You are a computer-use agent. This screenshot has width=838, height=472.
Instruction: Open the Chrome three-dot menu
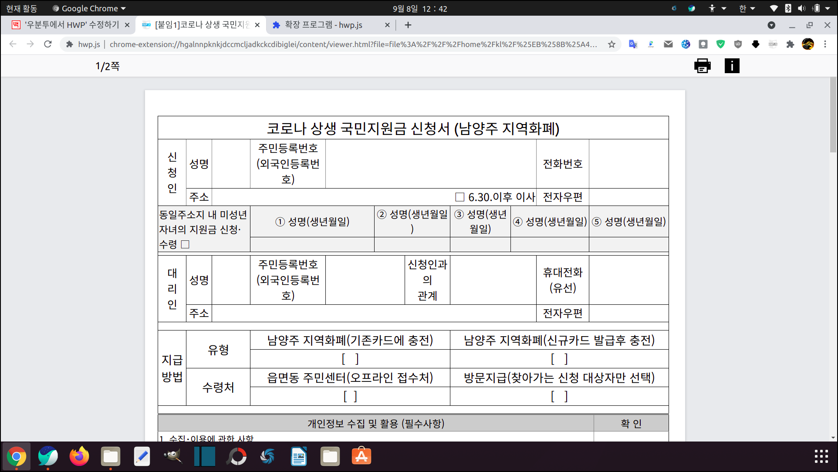(825, 44)
